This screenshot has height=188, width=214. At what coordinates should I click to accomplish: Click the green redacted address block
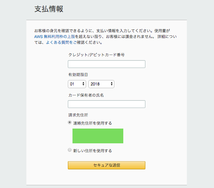click(x=98, y=136)
